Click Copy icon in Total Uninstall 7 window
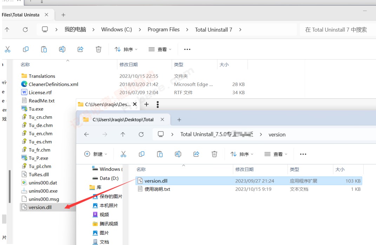Viewport: 376px width, 245px height. point(26,49)
